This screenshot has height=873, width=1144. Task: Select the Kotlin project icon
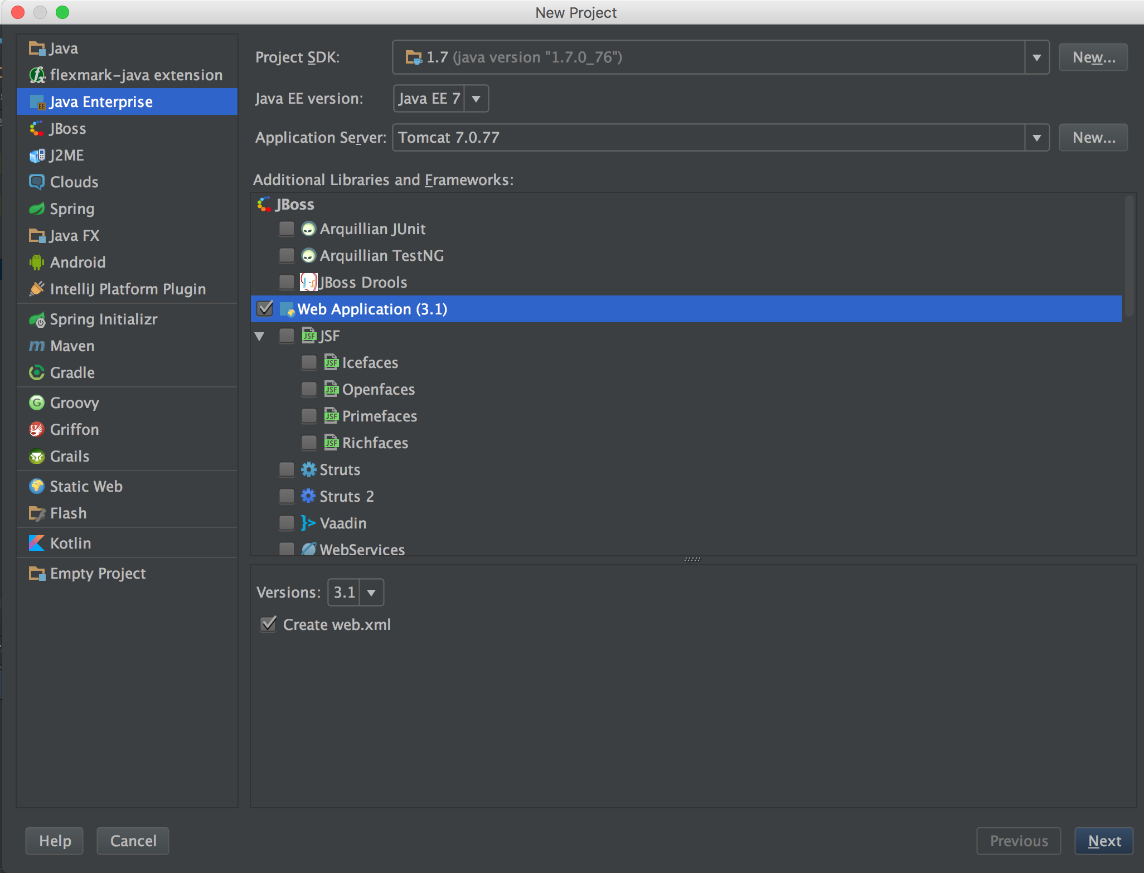(37, 544)
